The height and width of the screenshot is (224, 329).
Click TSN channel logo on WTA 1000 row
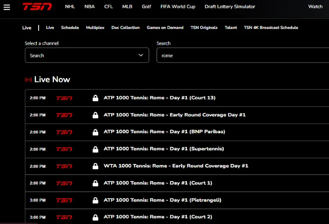point(64,166)
